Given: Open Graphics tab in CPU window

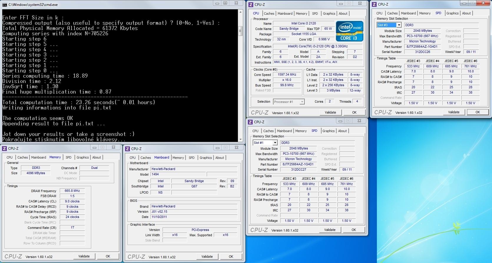Looking at the screenshot, I should point(329,14).
